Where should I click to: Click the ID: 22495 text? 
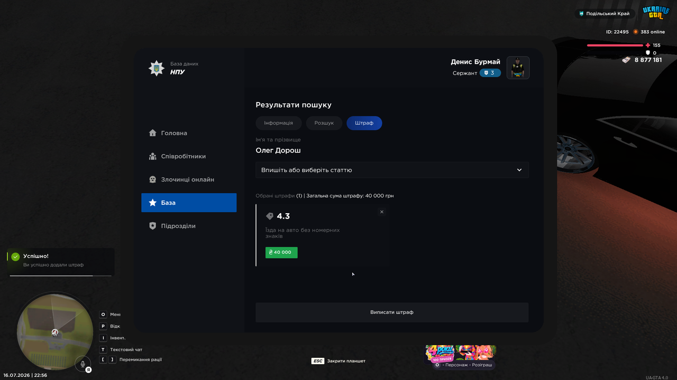coord(617,32)
